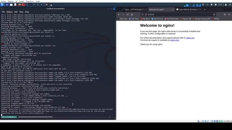Screen dimensions: 232x130
Task: Focus the address bar showing 0.0.0.0
Action: [x=178, y=14]
